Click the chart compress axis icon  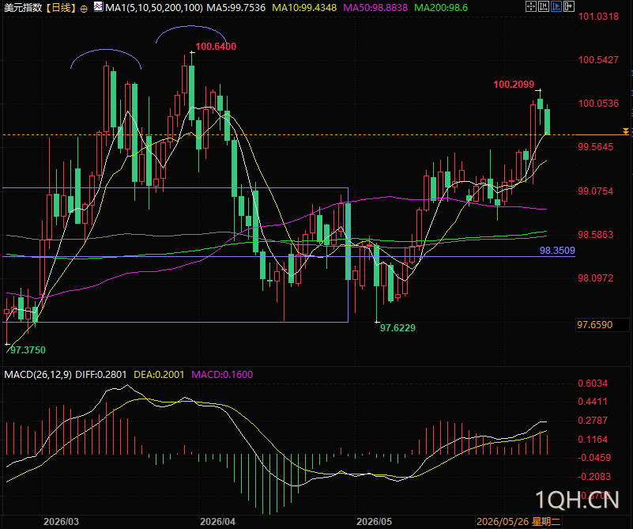pyautogui.click(x=544, y=6)
